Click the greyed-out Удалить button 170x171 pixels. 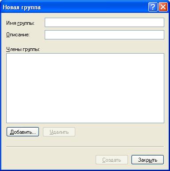59,132
